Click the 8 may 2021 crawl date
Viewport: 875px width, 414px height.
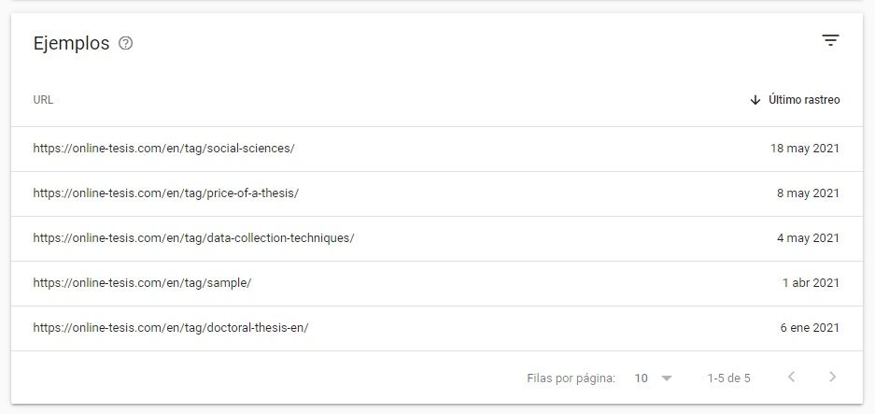click(x=808, y=193)
